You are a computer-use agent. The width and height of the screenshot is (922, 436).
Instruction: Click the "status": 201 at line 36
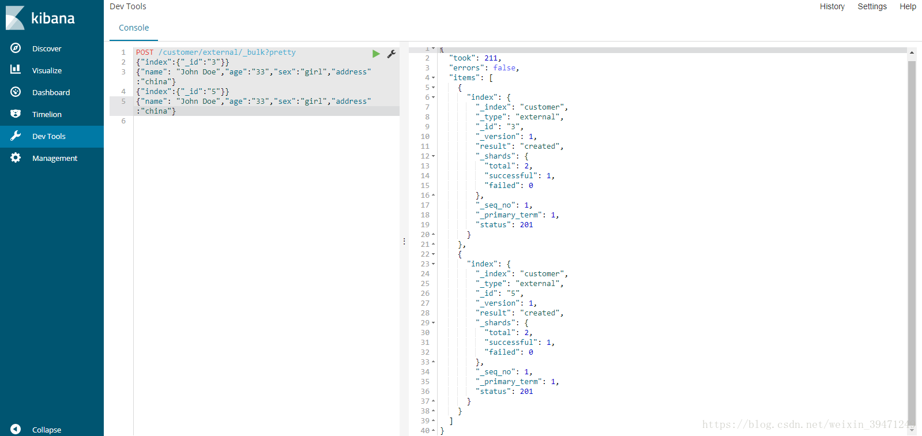pyautogui.click(x=504, y=392)
